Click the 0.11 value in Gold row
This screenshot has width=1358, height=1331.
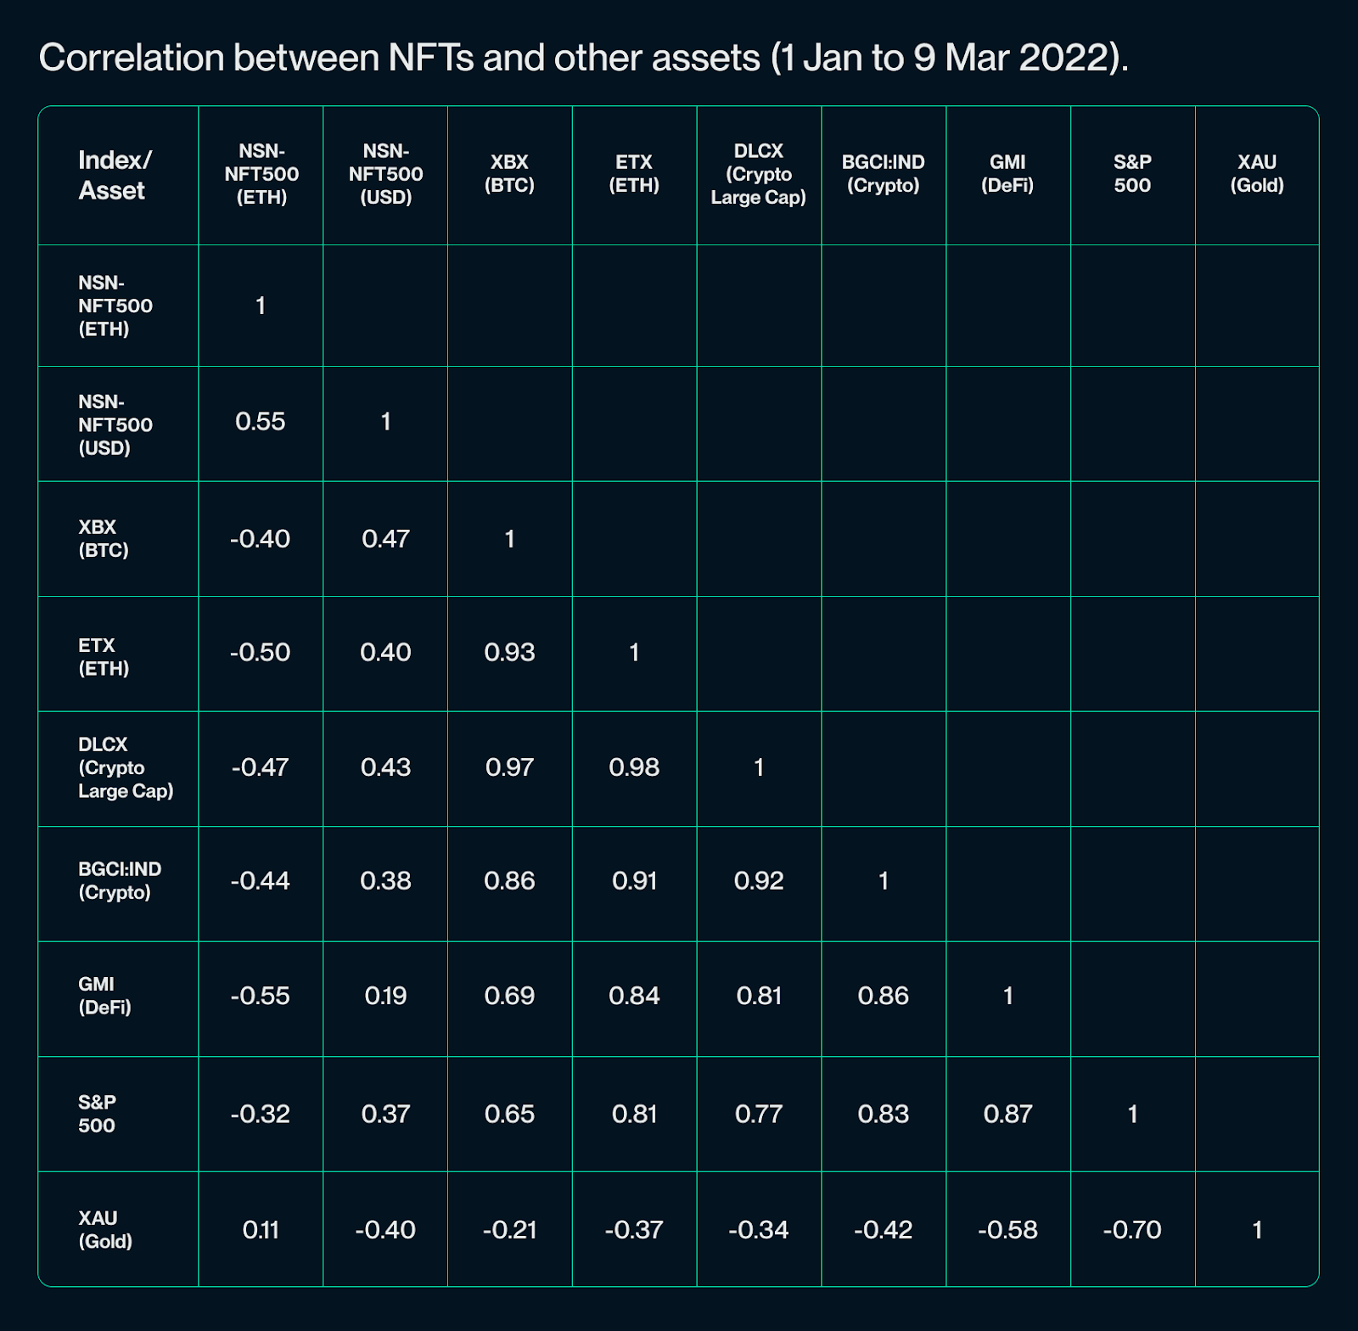(x=261, y=1229)
